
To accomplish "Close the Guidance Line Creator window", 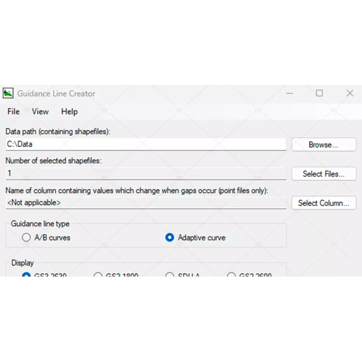I will pyautogui.click(x=350, y=93).
